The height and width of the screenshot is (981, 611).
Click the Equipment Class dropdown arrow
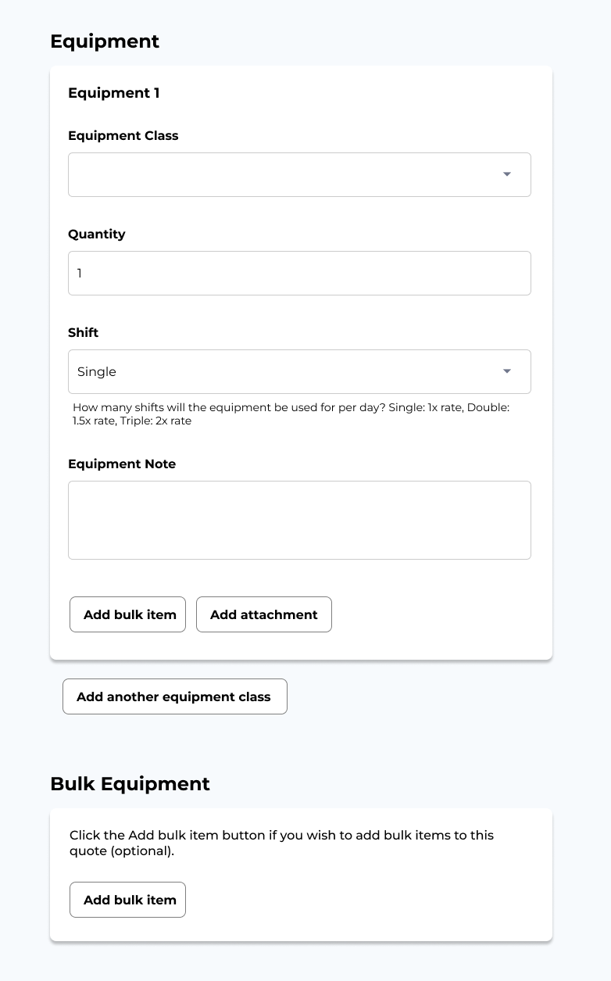coord(507,174)
